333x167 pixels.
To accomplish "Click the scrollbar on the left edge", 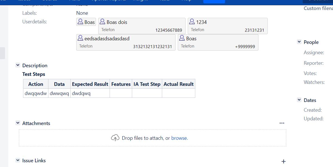I will [x=2, y=53].
